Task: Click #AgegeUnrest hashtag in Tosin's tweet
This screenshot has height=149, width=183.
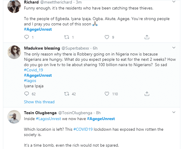Action: tap(101, 119)
